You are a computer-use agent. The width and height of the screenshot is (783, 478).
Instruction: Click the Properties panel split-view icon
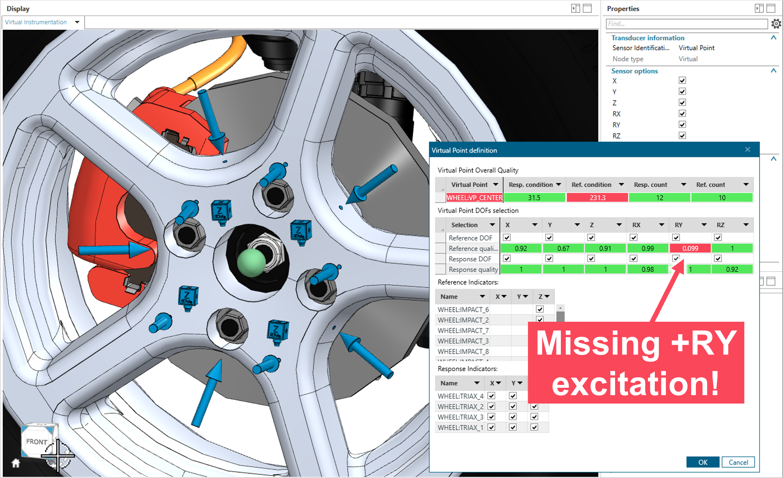759,8
